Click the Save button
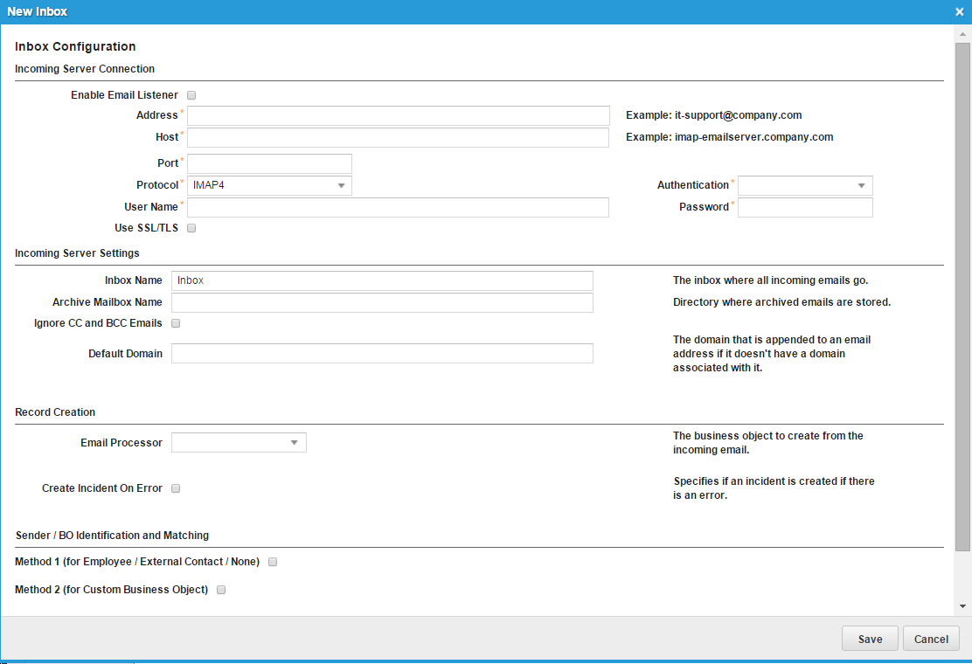Image resolution: width=972 pixels, height=664 pixels. [870, 638]
